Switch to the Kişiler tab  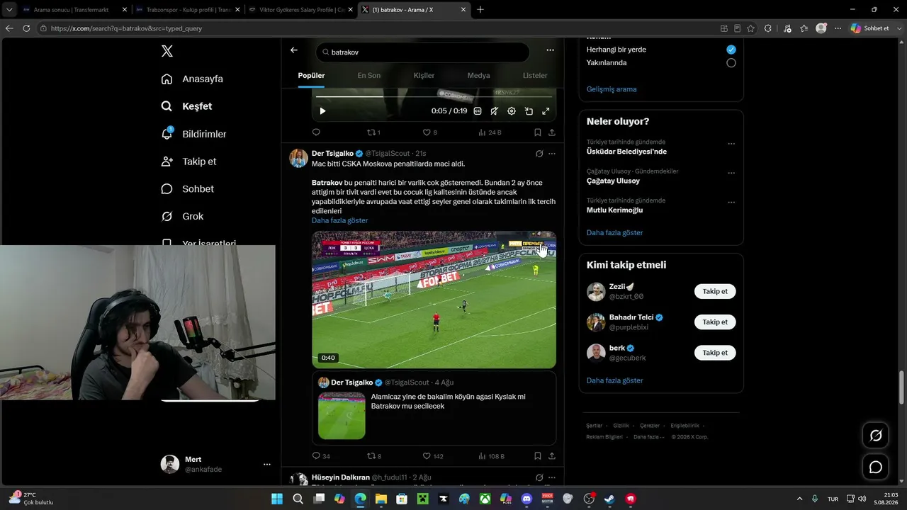tap(424, 76)
